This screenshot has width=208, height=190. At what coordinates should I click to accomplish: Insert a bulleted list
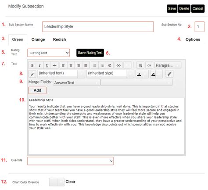coord(95,65)
